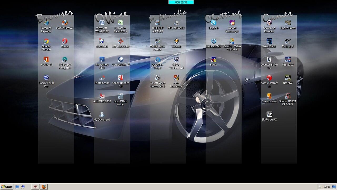The image size is (337, 190).
Task: Click the mIRC chat icon
Action: (x=214, y=60)
